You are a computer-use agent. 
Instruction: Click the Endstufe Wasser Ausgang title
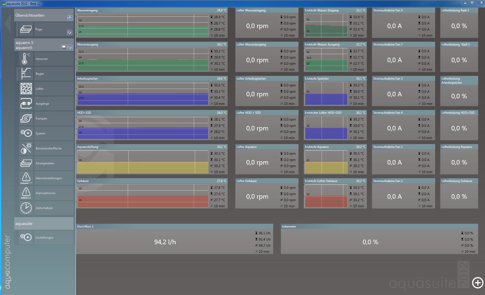tap(322, 44)
